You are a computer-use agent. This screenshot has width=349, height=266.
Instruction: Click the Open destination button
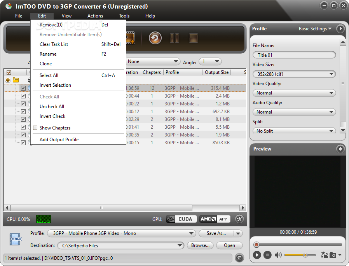229,245
